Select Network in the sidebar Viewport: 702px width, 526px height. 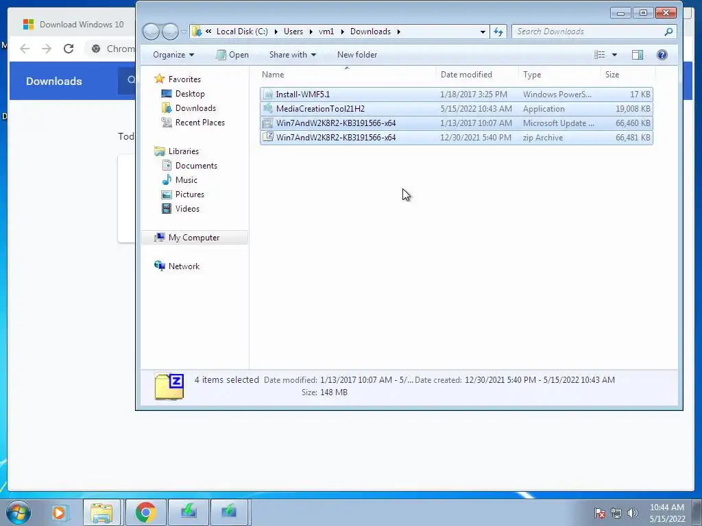pos(184,266)
